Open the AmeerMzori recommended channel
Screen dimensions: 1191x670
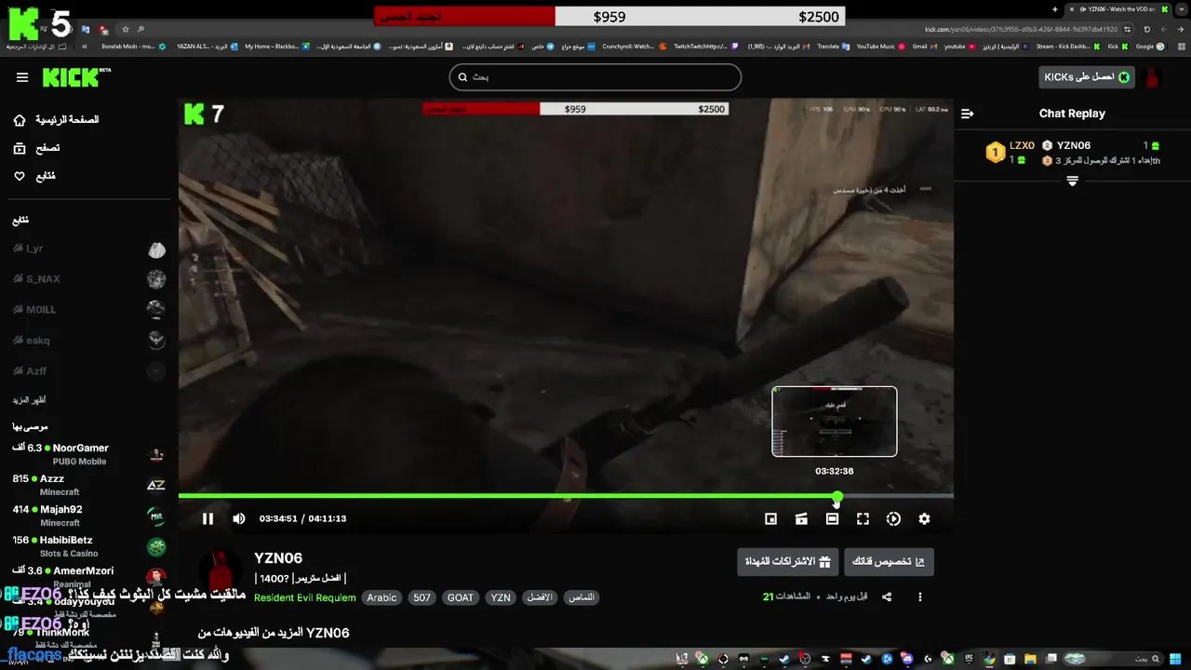coord(88,575)
